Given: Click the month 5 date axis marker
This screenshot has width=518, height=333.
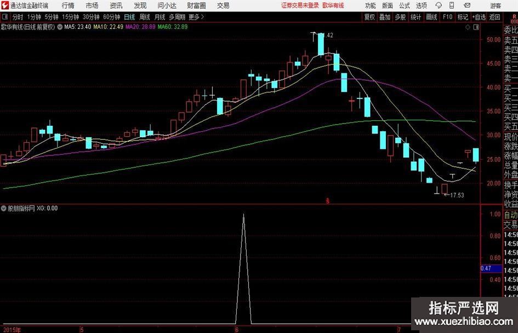Looking at the screenshot, I should tap(82, 330).
